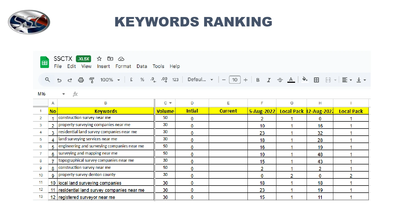Click the search menus magnifier icon

coord(48,80)
